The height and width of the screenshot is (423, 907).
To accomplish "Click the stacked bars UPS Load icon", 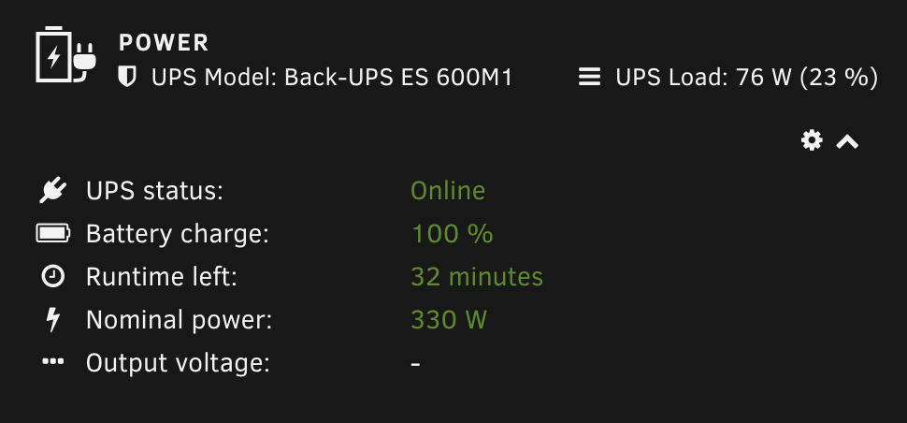I will click(x=589, y=77).
